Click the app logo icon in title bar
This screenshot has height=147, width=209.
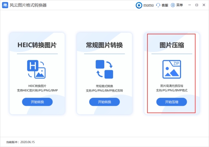coord(5,5)
